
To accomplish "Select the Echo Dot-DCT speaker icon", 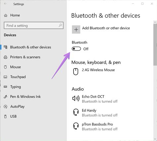I will (x=76, y=98).
